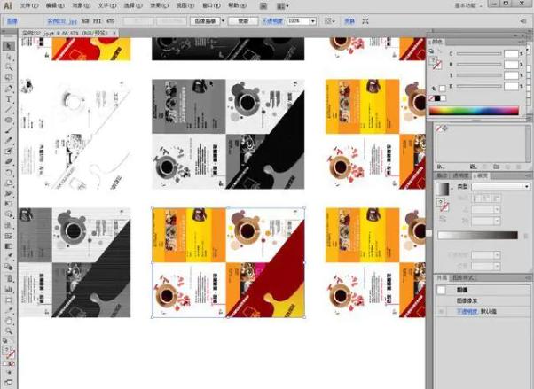Select the Gradient tool in toolbox
Viewport: 534px width, 389px height.
(9, 245)
